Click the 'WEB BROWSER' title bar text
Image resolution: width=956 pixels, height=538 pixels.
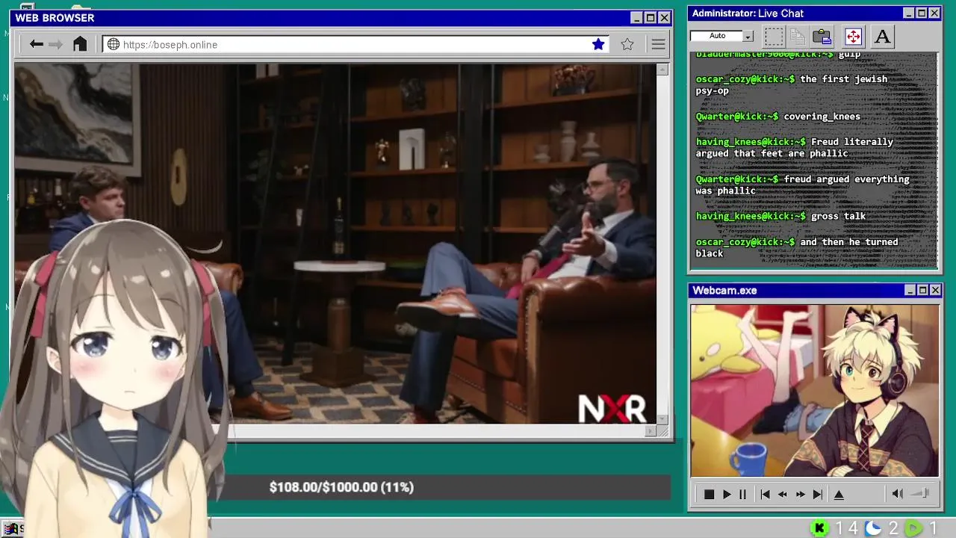(55, 18)
